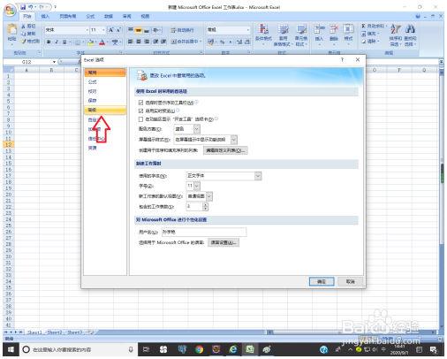Click the Align Text Right icon

point(147,42)
